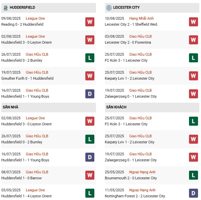The height and width of the screenshot is (200, 201).
Task: Open Ngoại Hạng Anh link dated 25/05/2025
Action: [142, 172]
